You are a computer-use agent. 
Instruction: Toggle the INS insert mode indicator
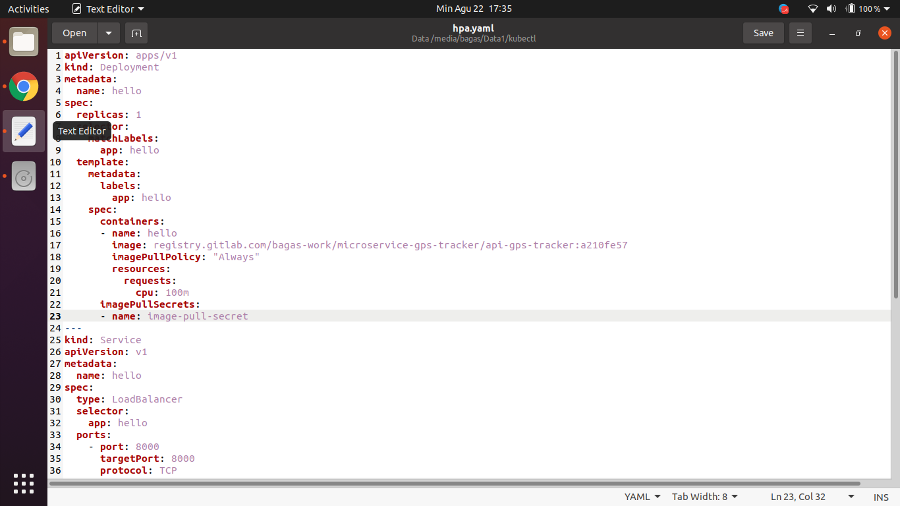[881, 497]
